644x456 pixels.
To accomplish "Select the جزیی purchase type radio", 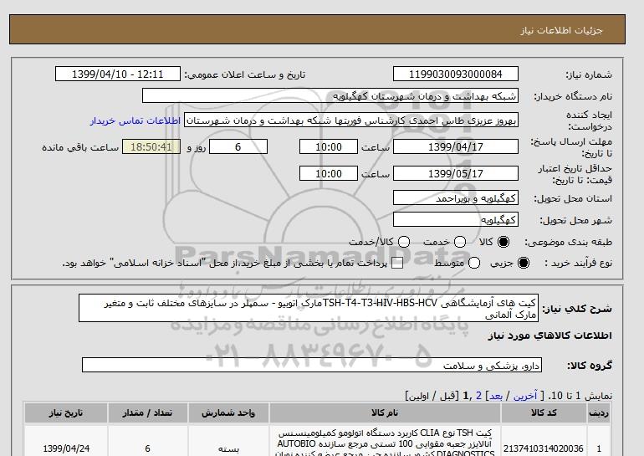I will coord(524,263).
